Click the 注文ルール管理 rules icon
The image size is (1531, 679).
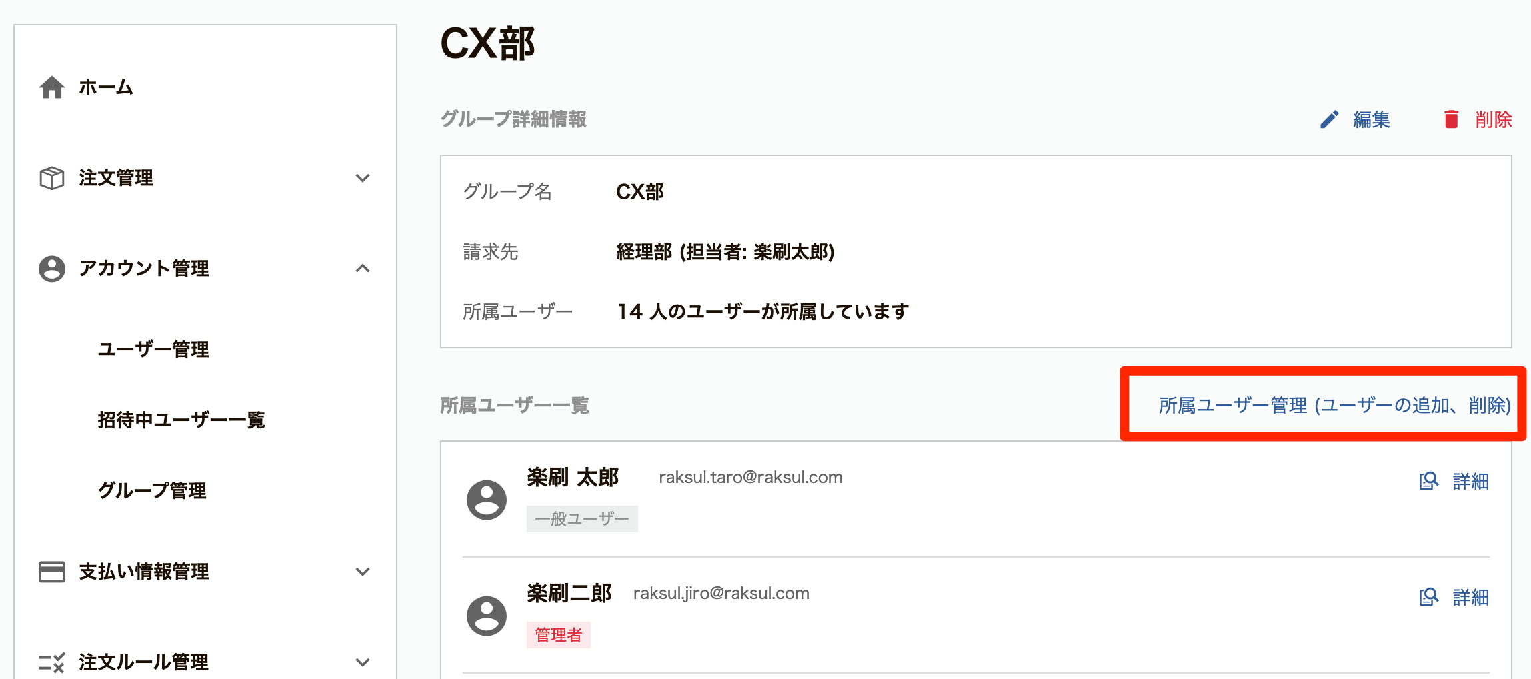[x=52, y=662]
